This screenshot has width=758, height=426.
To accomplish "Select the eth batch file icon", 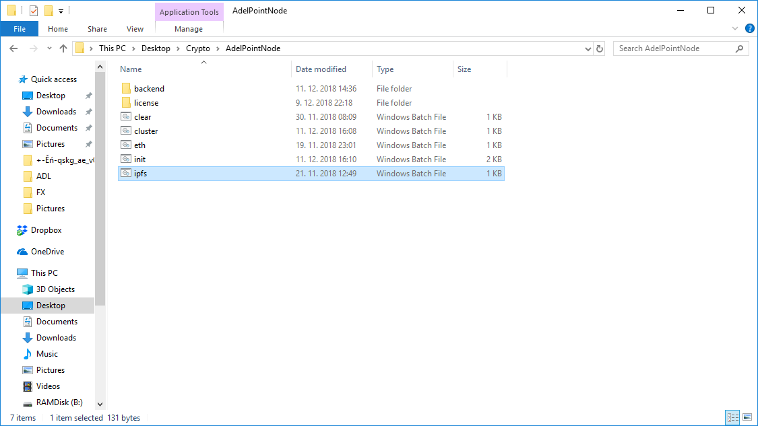I will tap(126, 145).
